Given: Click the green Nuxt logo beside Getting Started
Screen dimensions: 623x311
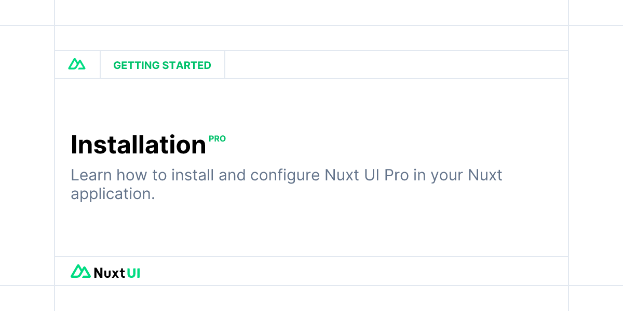Looking at the screenshot, I should click(77, 64).
